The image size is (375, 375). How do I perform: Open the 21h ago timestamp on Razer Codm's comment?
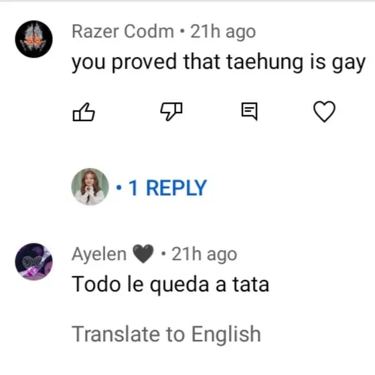tap(223, 31)
